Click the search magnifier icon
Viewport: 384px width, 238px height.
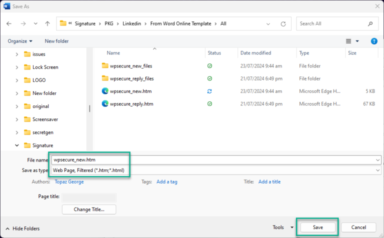(x=370, y=23)
